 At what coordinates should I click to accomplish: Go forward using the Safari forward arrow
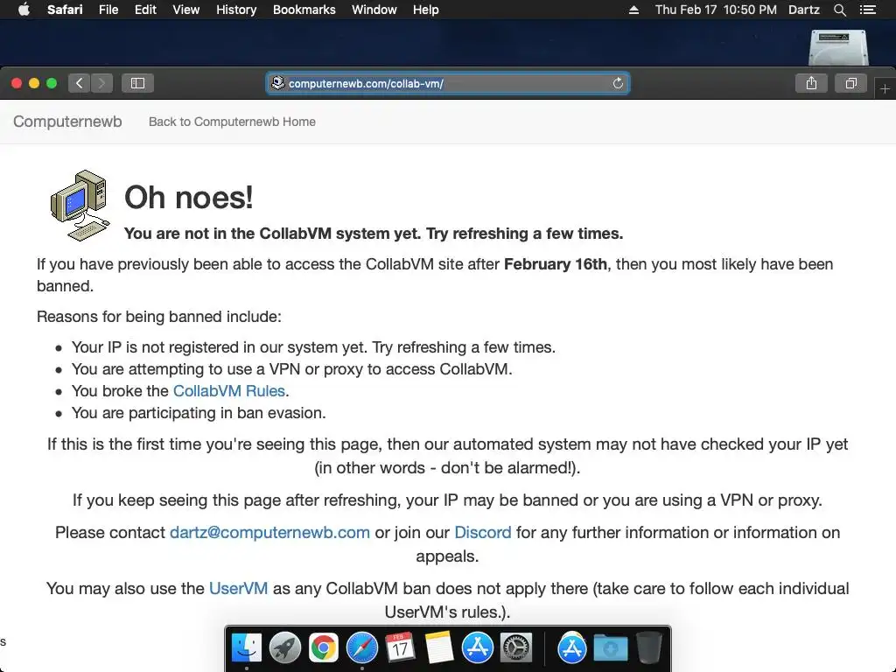click(101, 83)
